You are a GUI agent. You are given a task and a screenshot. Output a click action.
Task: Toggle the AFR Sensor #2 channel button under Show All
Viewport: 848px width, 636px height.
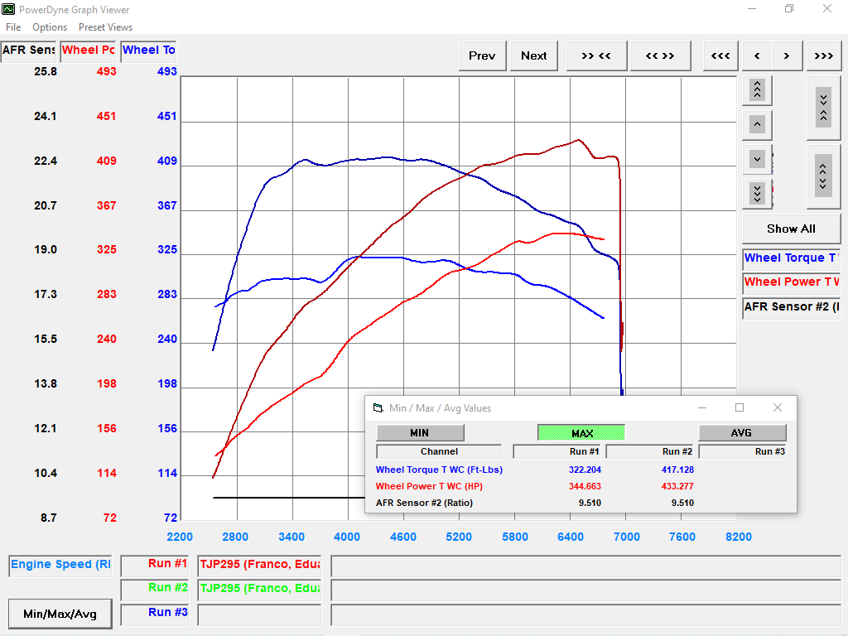coord(791,307)
